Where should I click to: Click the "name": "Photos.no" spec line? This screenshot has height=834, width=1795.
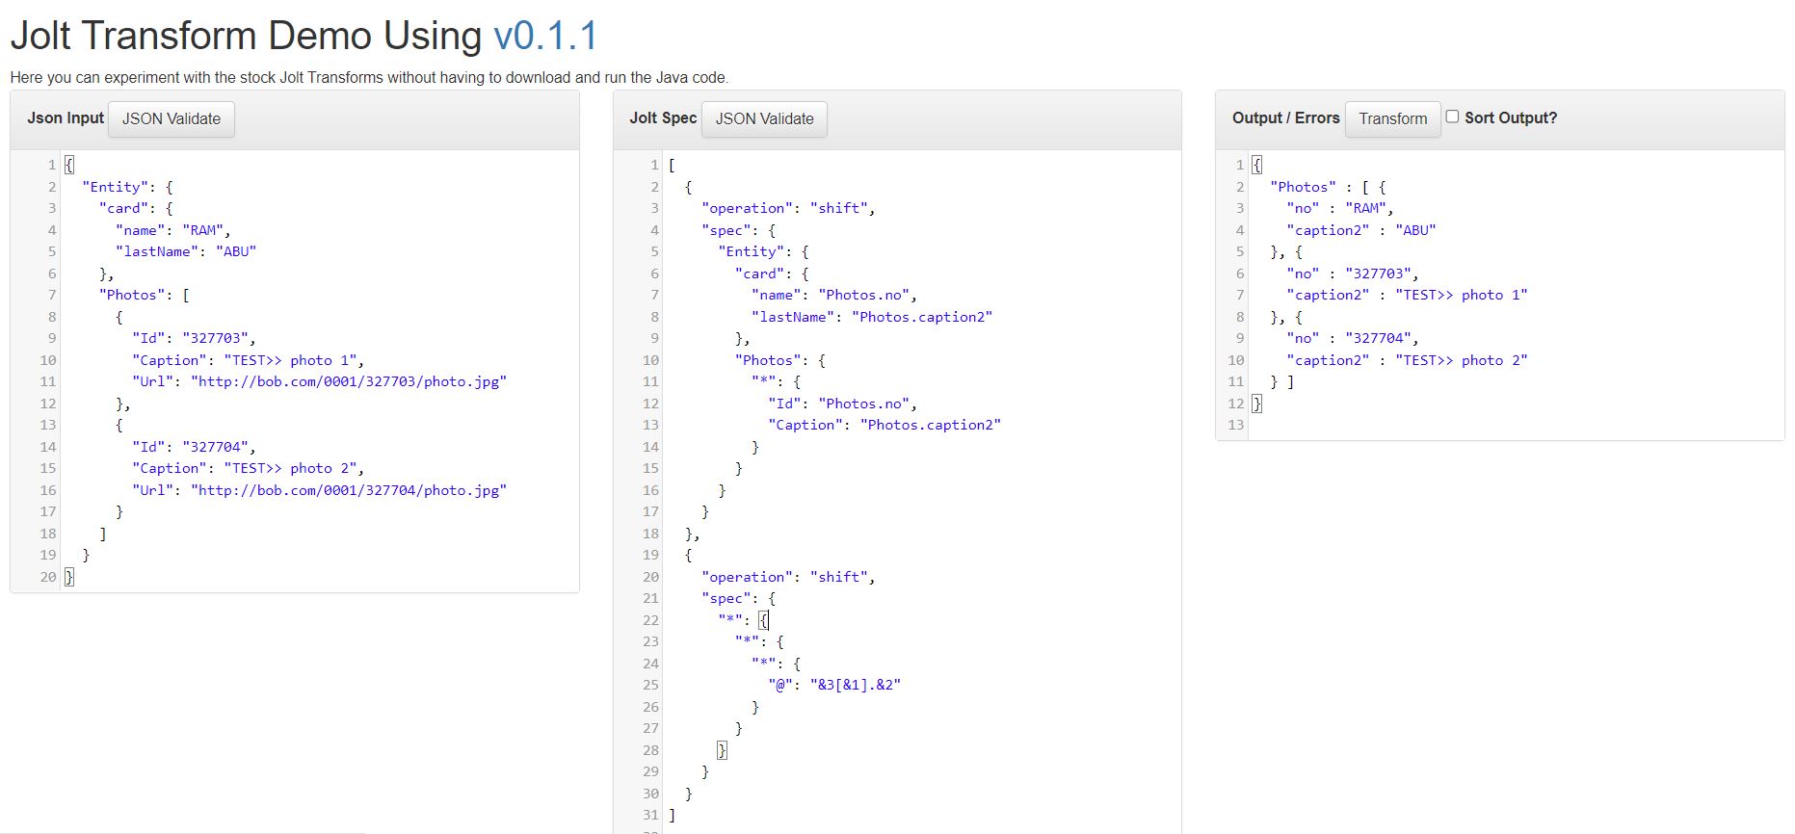[834, 295]
